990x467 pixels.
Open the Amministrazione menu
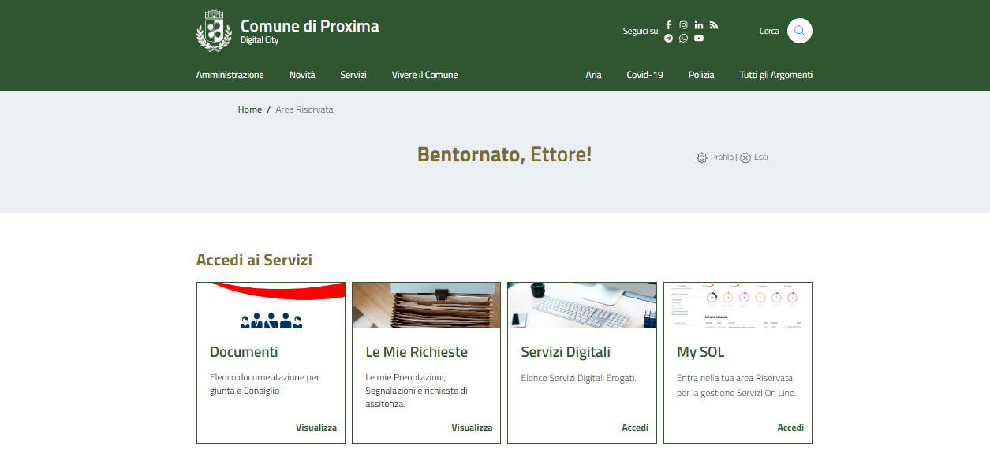coord(230,75)
